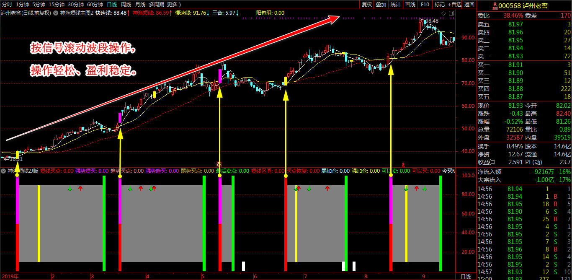Click the 返回 back button
The height and width of the screenshot is (280, 572).
click(x=469, y=4)
